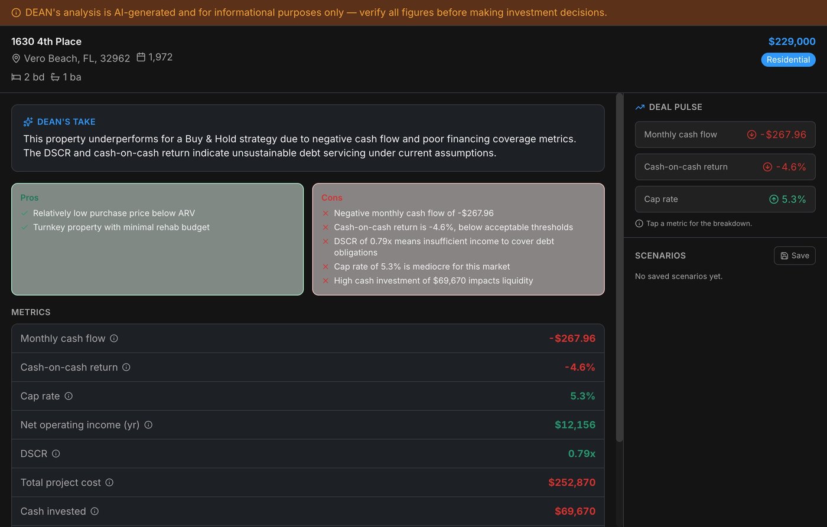Click the 1630 4th Place address heading
This screenshot has height=527, width=827.
coord(47,41)
